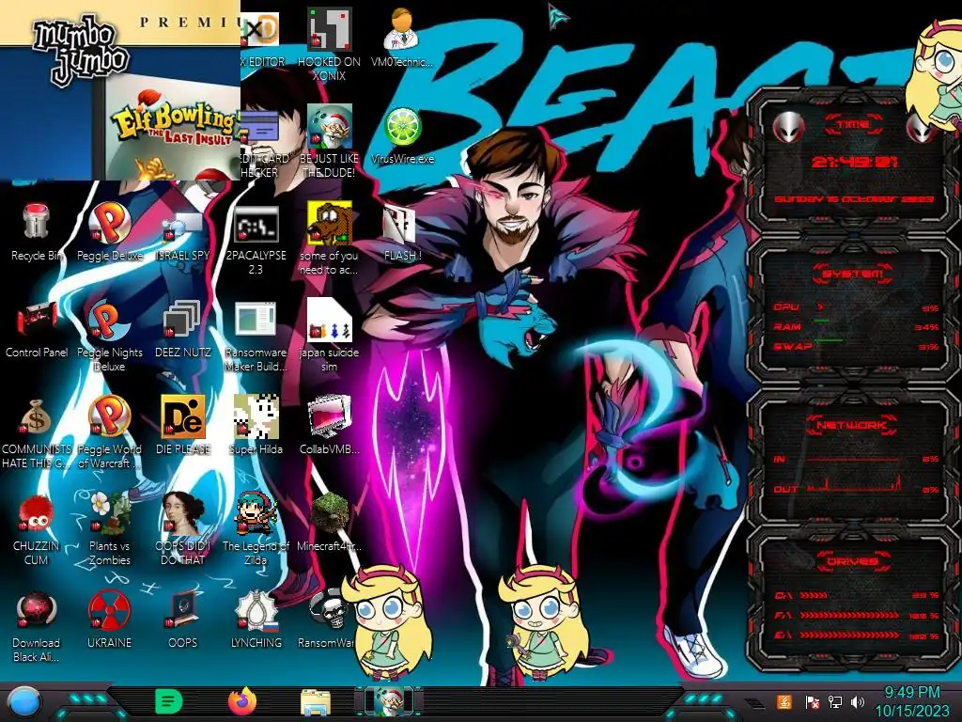962x722 pixels.
Task: Click the DRIVES header in the widget
Action: pyautogui.click(x=851, y=561)
